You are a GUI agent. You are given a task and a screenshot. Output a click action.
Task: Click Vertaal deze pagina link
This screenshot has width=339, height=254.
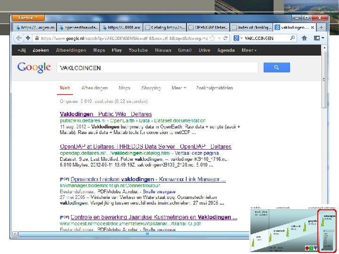click(197, 153)
